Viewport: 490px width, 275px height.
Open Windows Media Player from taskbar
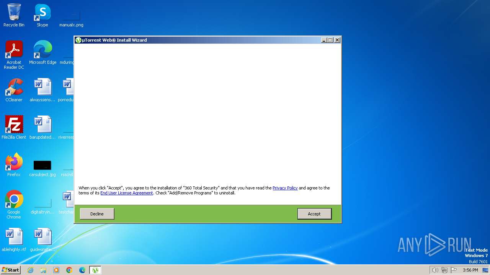(56, 270)
